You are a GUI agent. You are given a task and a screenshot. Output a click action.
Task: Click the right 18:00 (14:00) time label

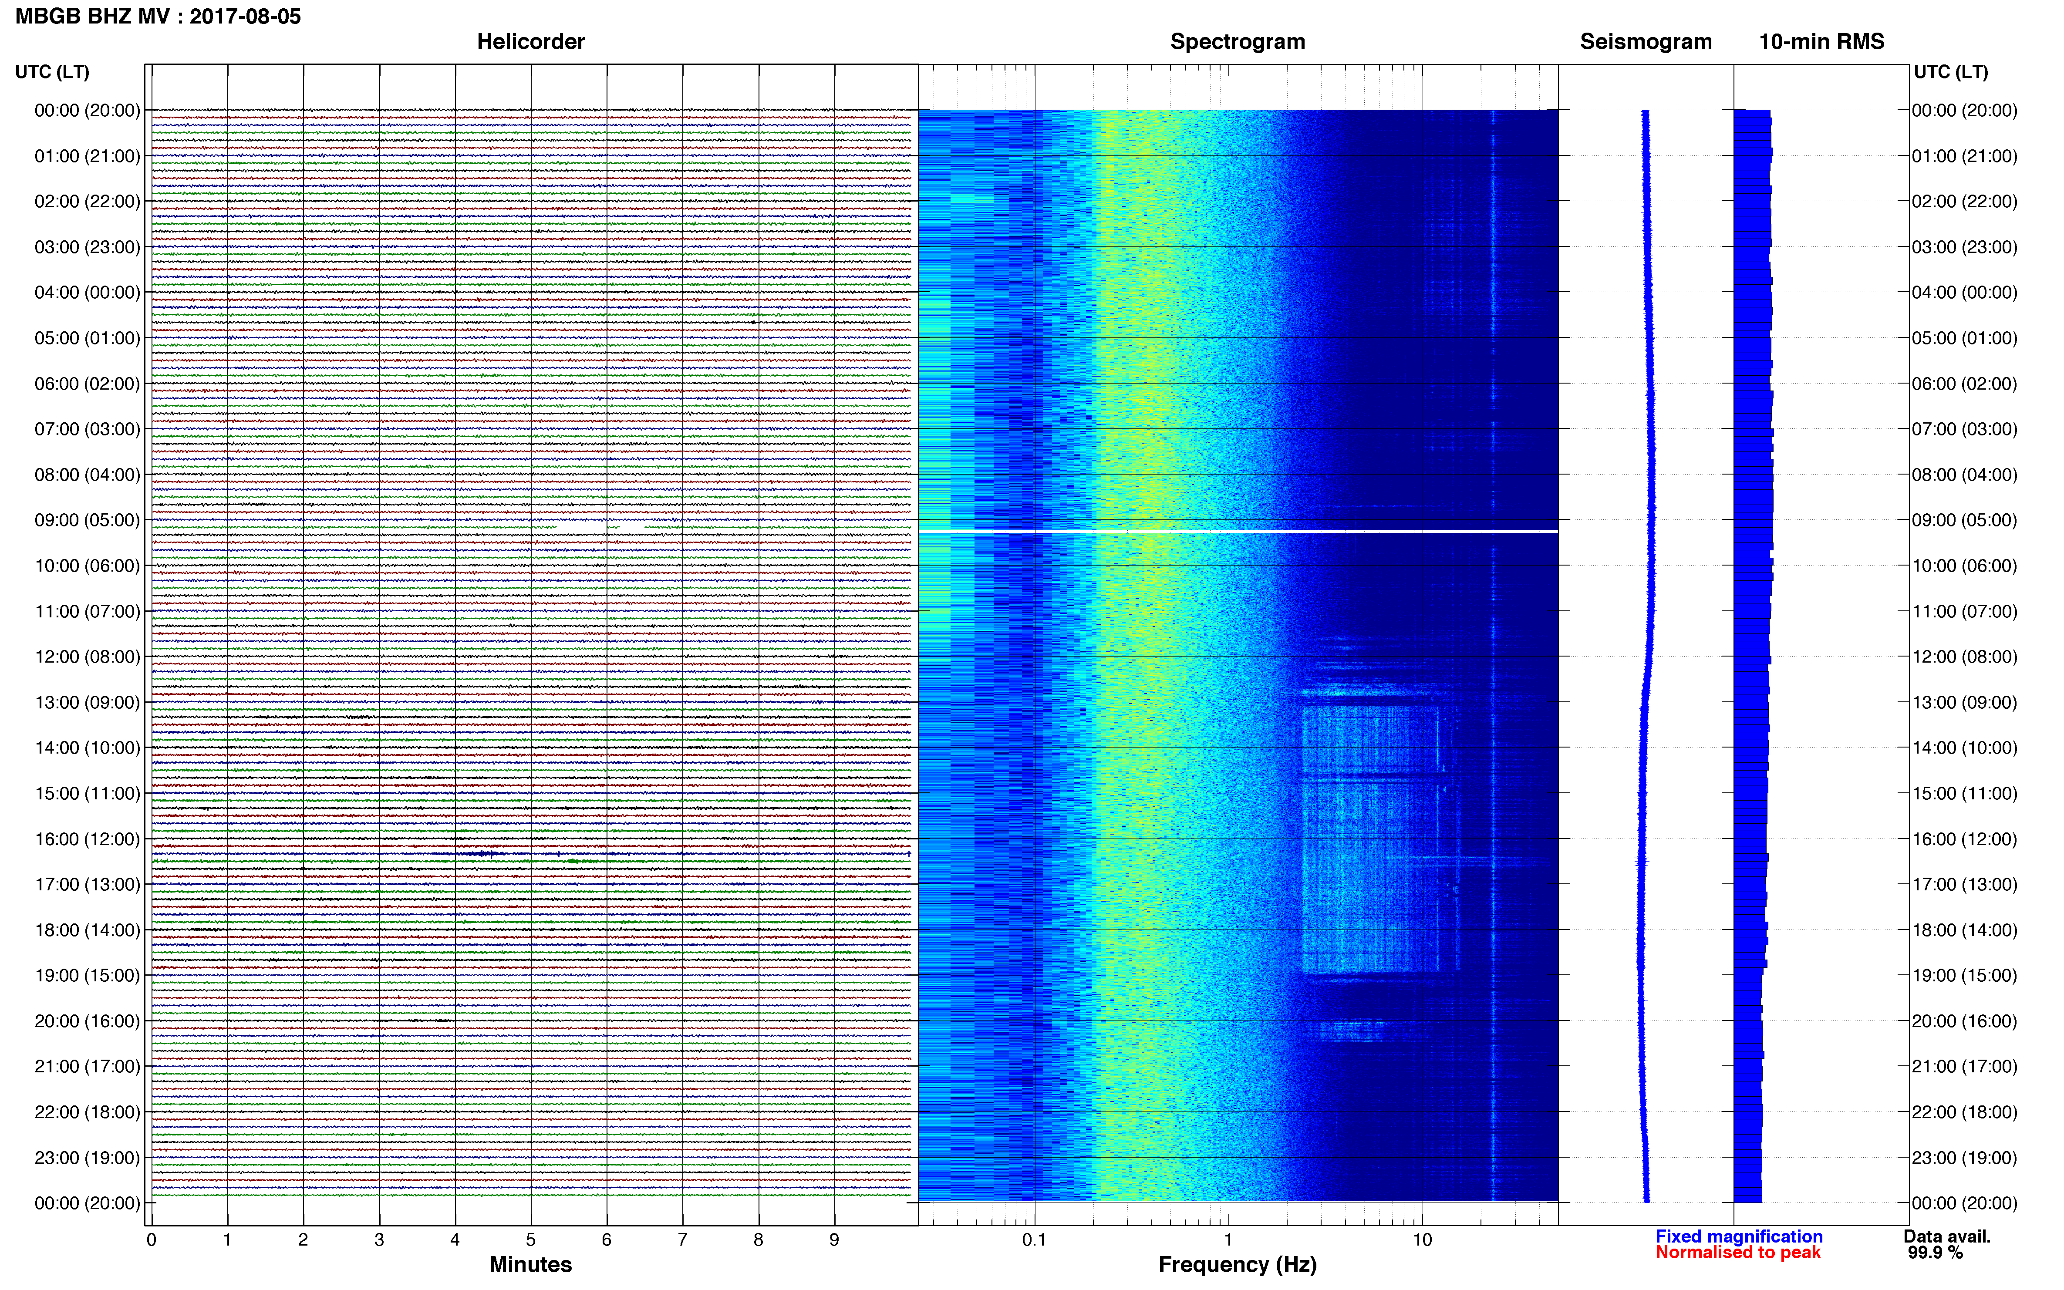click(x=1964, y=930)
